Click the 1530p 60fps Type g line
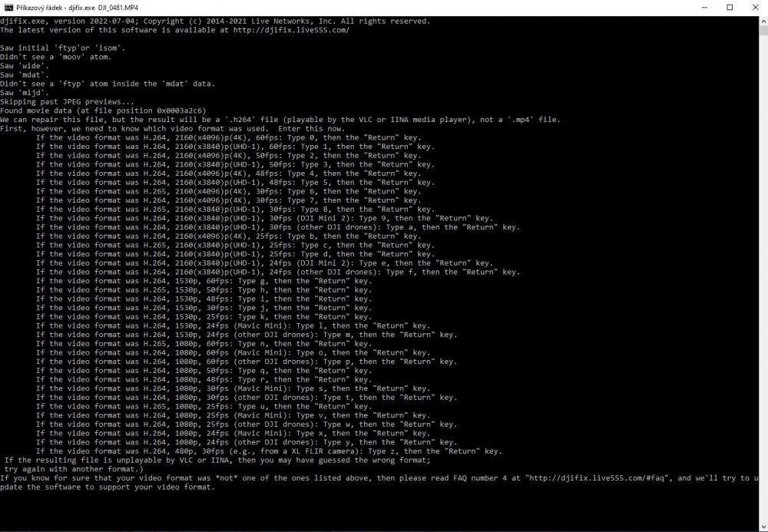 tap(204, 281)
